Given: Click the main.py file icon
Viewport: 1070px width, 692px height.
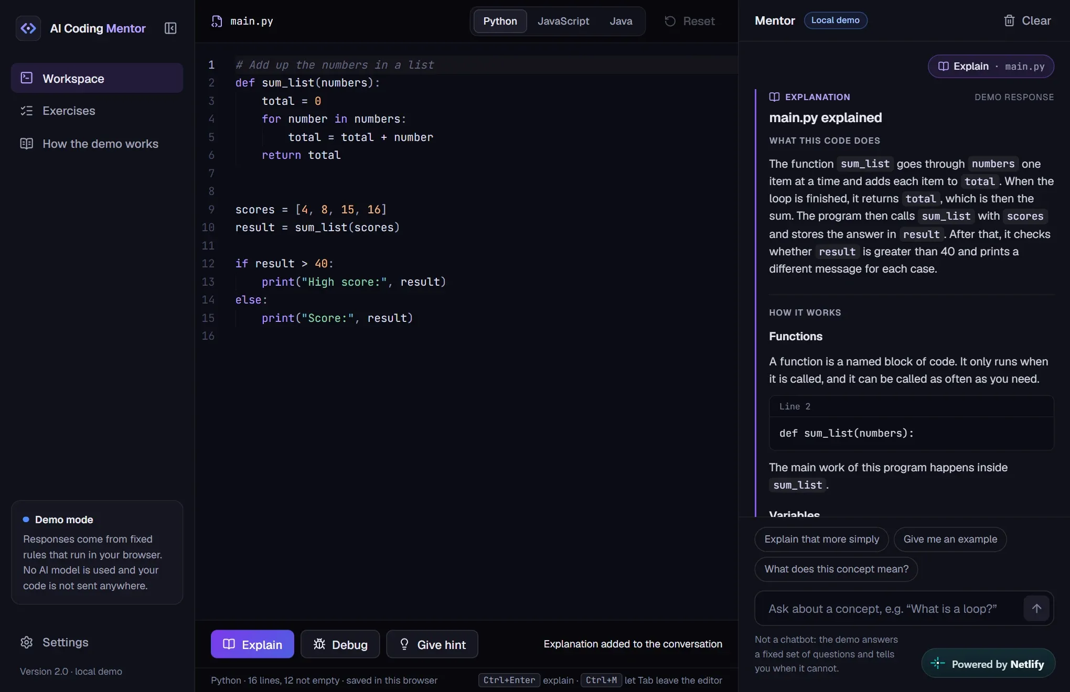Looking at the screenshot, I should tap(217, 21).
